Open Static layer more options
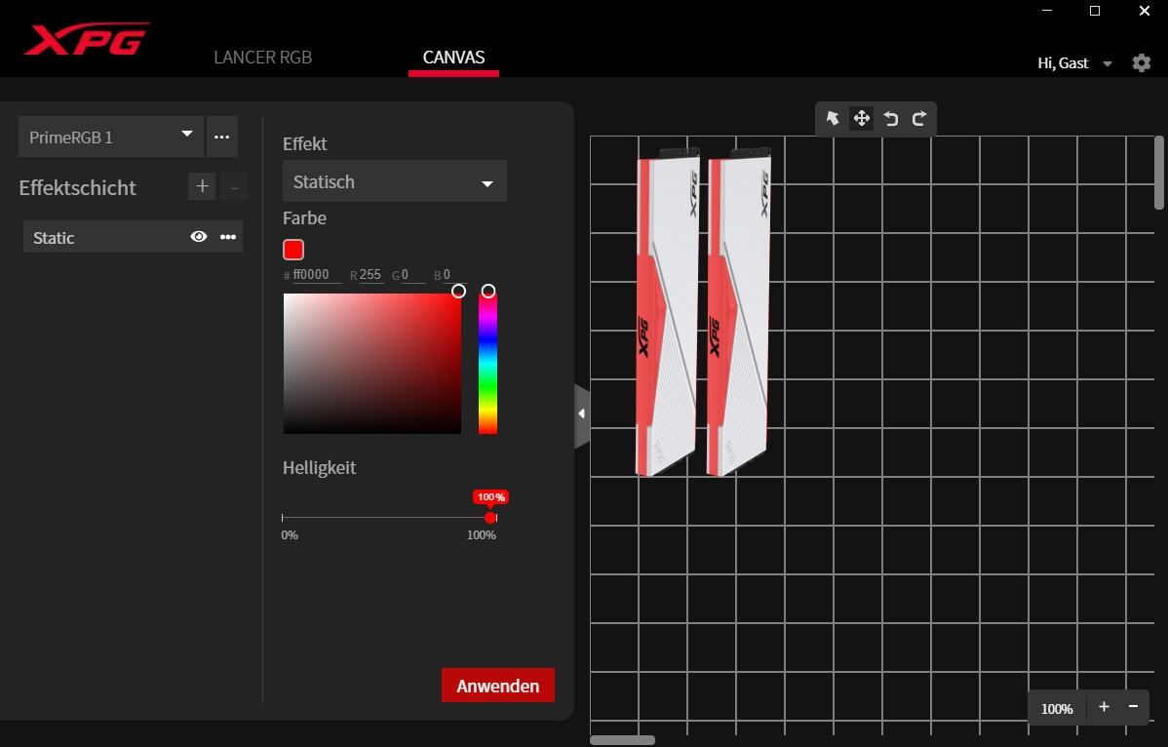1168x747 pixels. coord(228,237)
